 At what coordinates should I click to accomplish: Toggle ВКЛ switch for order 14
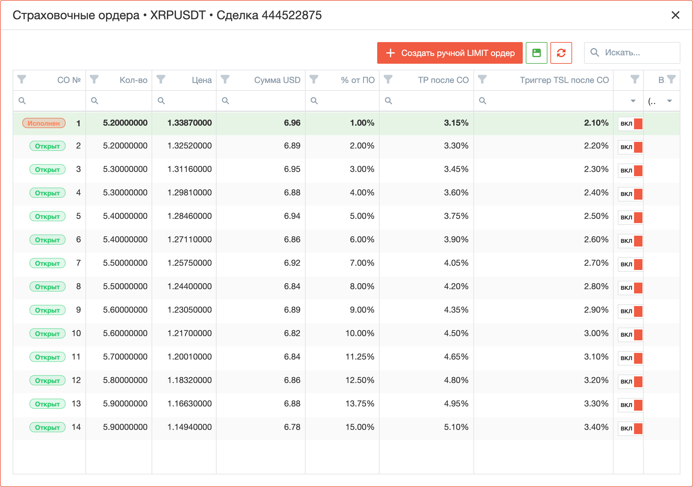point(630,428)
